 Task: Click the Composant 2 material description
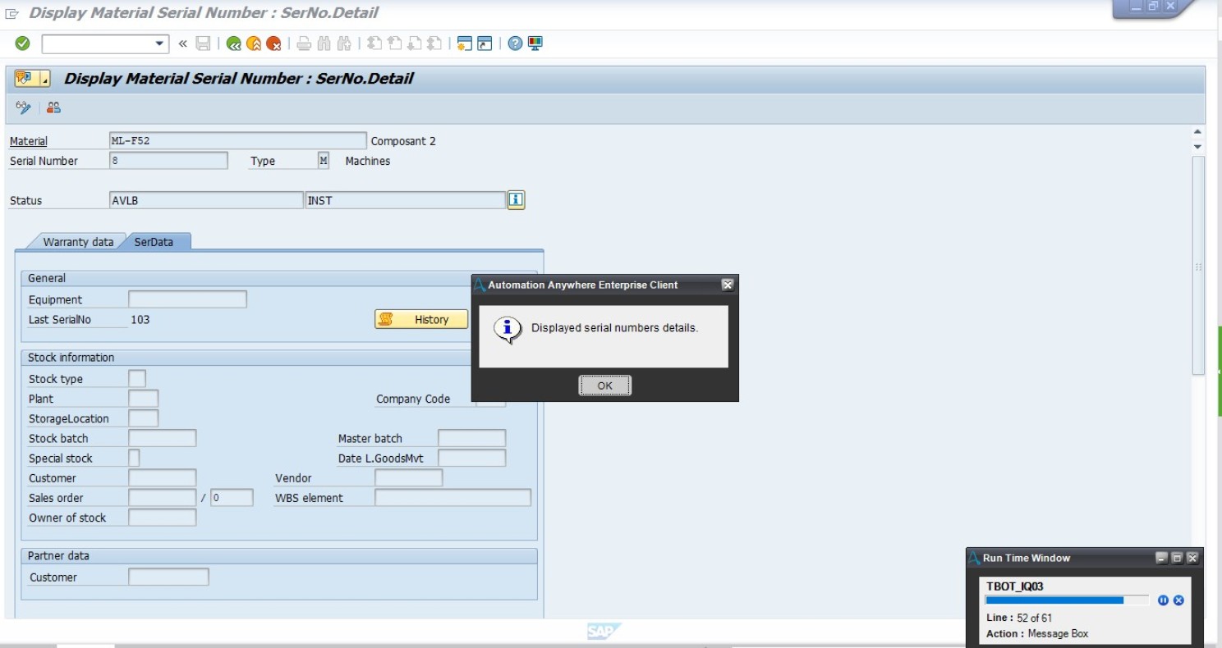403,141
